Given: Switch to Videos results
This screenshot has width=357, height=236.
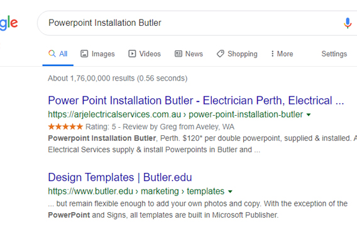Looking at the screenshot, I should click(145, 54).
